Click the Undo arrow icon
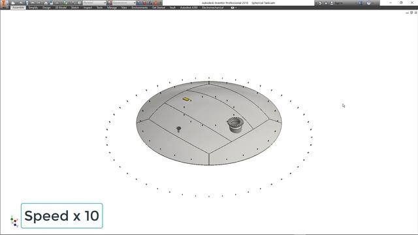Screen dimensions: 418x235 pyautogui.click(x=33, y=3)
